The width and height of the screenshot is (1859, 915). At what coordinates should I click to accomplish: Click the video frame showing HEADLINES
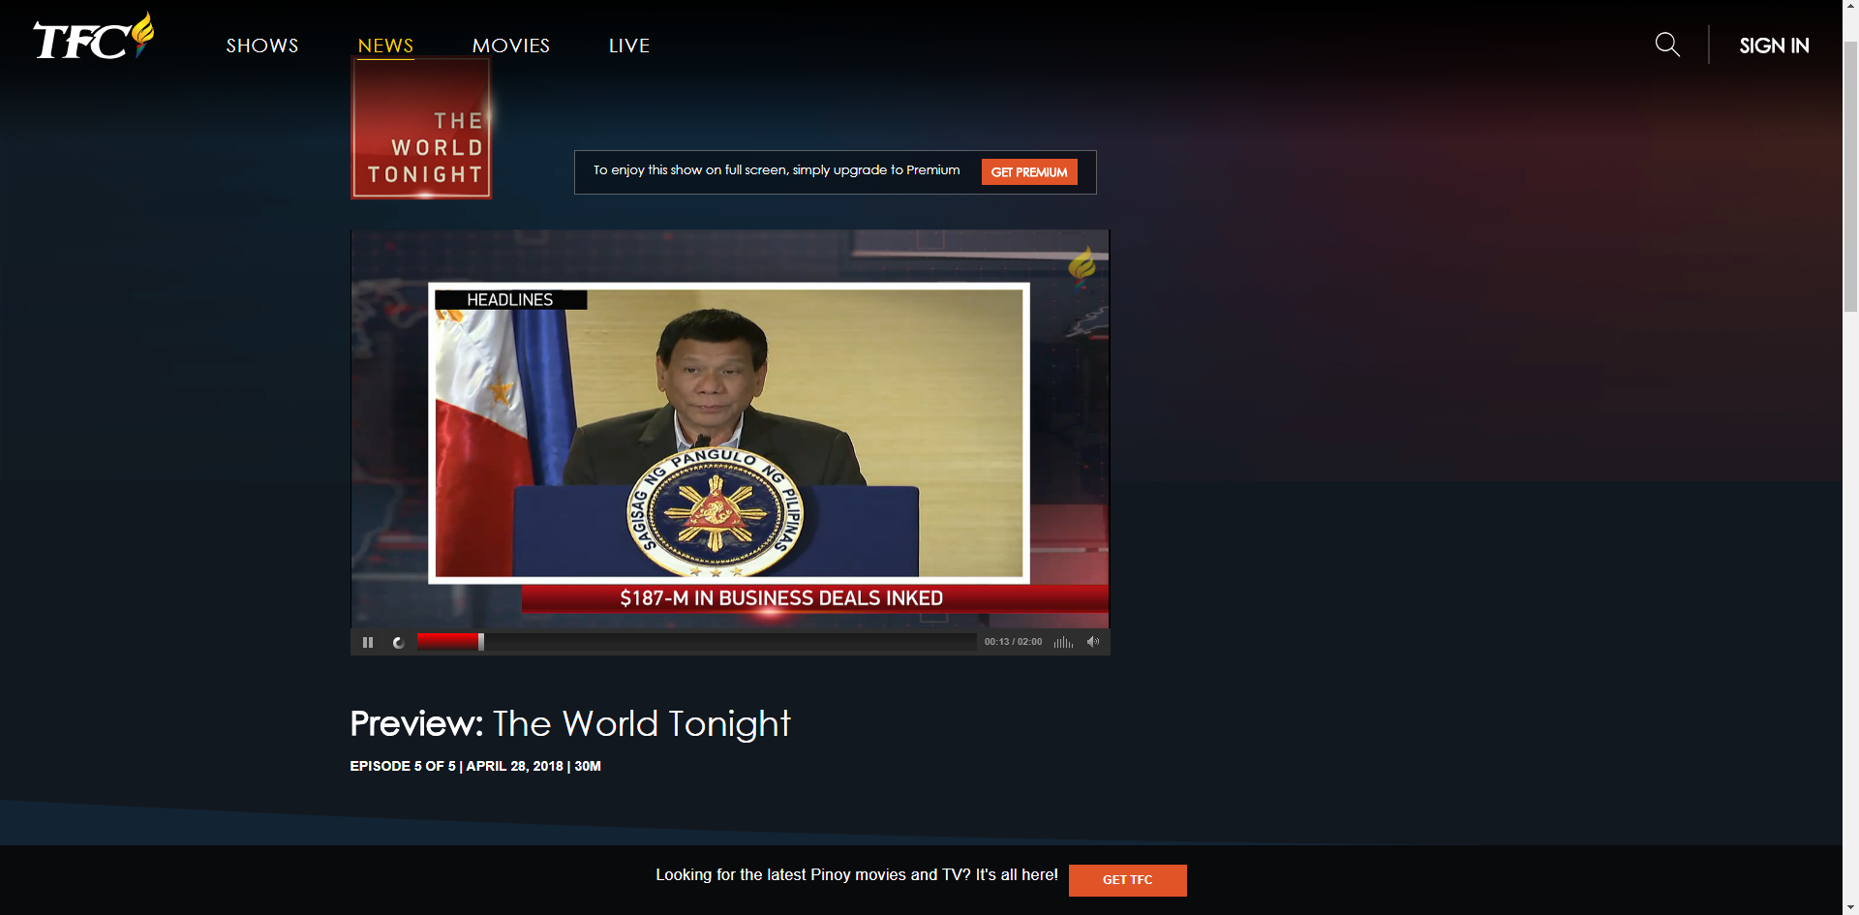point(730,429)
